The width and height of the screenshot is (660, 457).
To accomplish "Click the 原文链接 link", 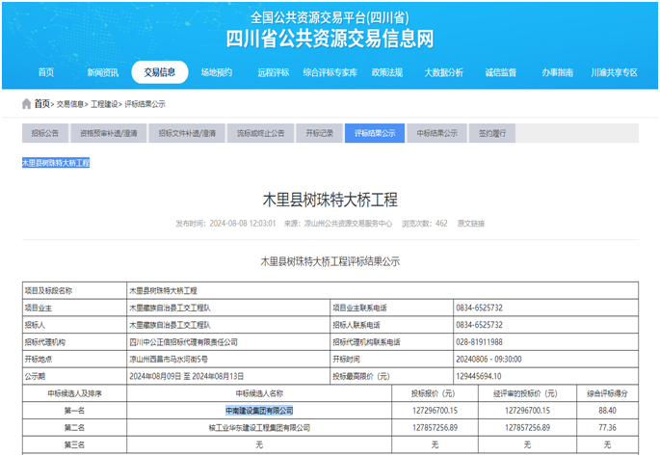I will point(471,223).
